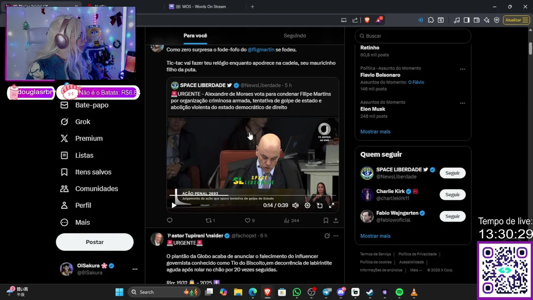Click the browser share icon
The width and height of the screenshot is (533, 300).
[355, 20]
